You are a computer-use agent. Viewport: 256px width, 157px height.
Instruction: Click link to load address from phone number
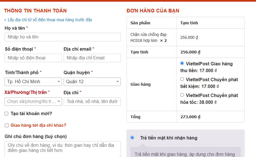pyautogui.click(x=48, y=20)
